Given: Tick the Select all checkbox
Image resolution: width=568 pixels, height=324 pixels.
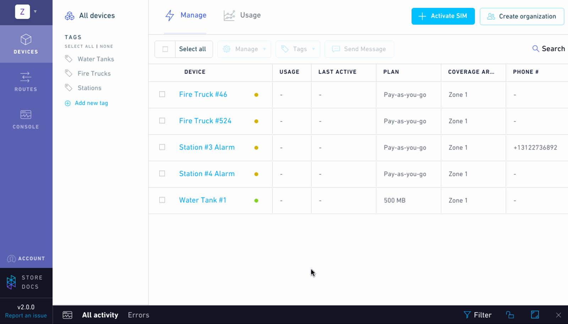Looking at the screenshot, I should [x=165, y=49].
